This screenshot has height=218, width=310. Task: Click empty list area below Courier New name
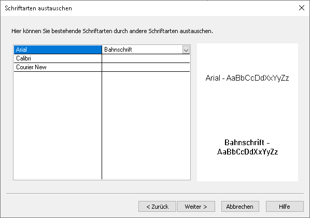tap(58, 125)
